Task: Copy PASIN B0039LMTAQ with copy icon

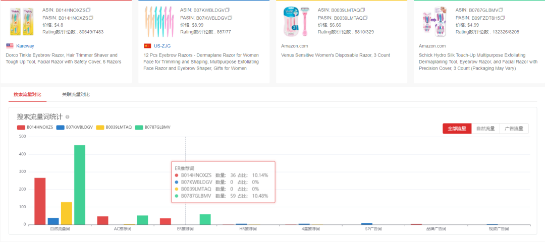Action: coord(366,17)
